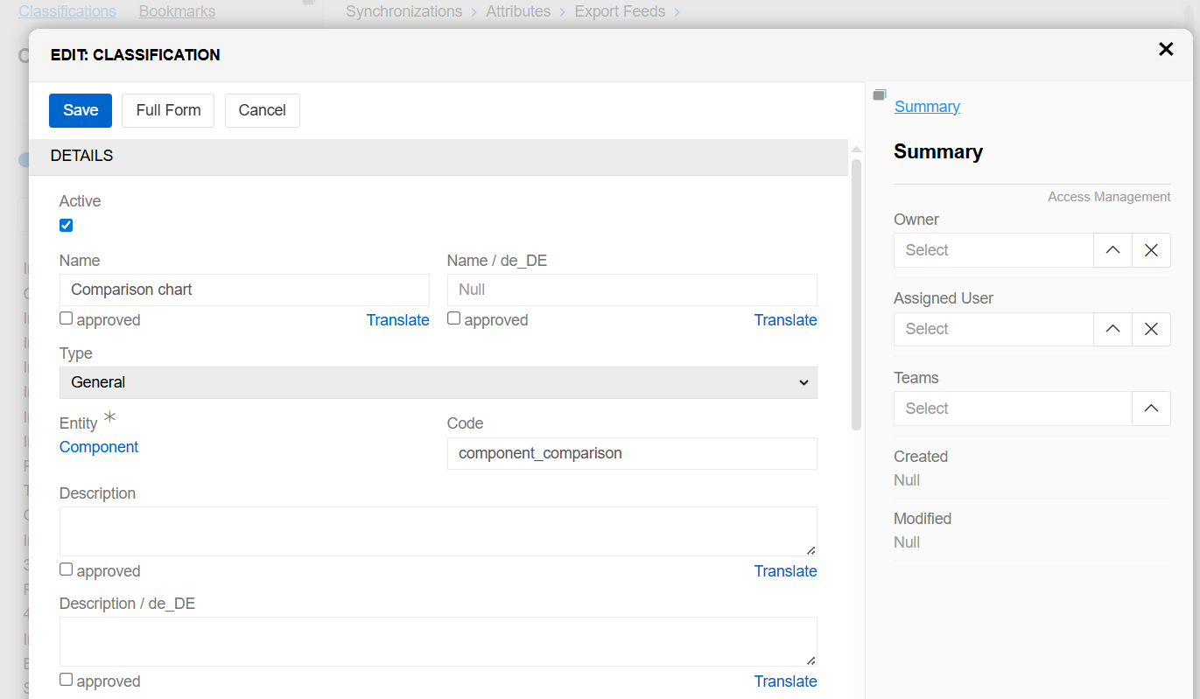Screen dimensions: 1200x699
Task: Click Translate link under Name / de_DE
Action: 785,320
